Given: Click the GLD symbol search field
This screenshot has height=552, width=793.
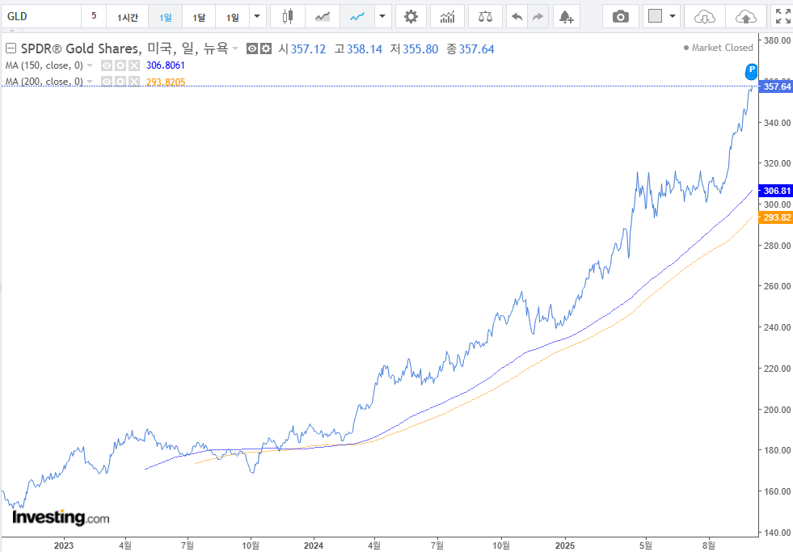Looking at the screenshot, I should [43, 17].
